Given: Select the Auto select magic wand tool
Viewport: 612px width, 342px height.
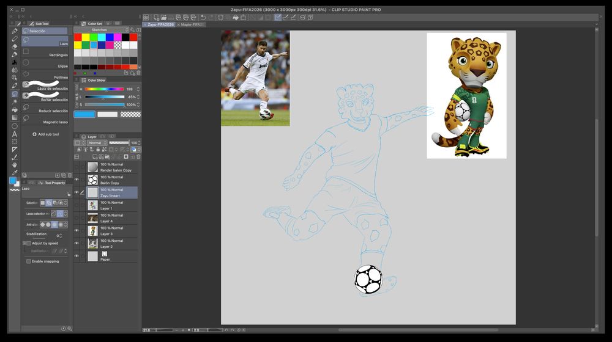Looking at the screenshot, I should [15, 101].
